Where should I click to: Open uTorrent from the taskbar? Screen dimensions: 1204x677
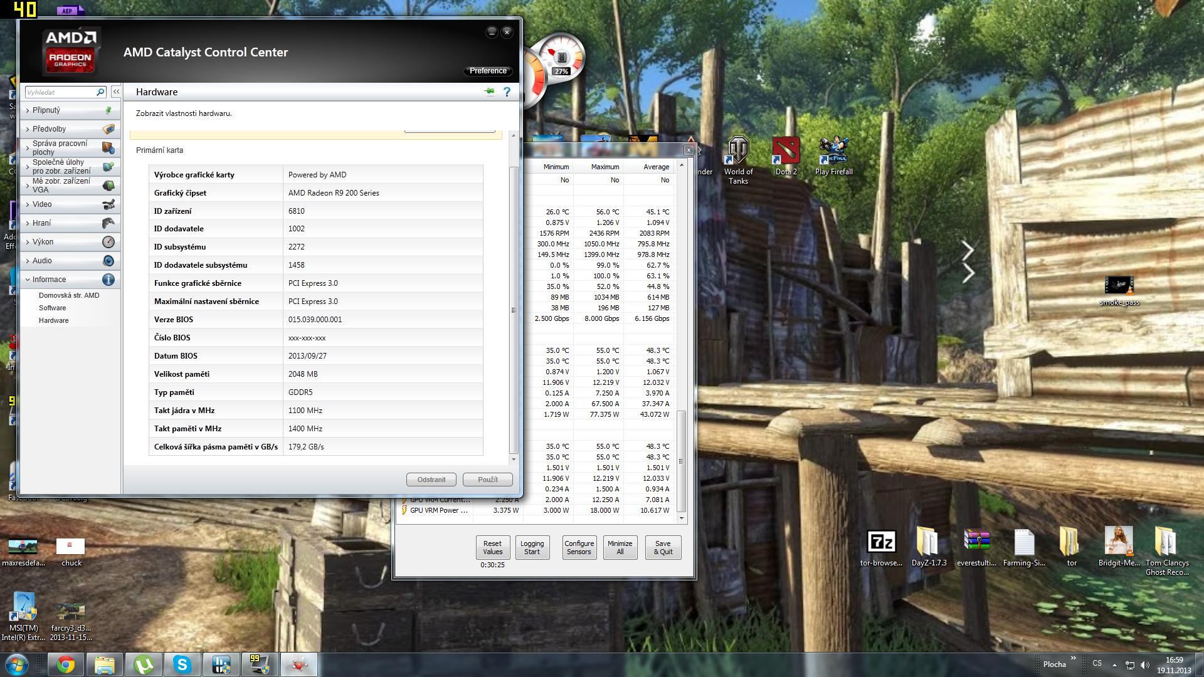(144, 664)
